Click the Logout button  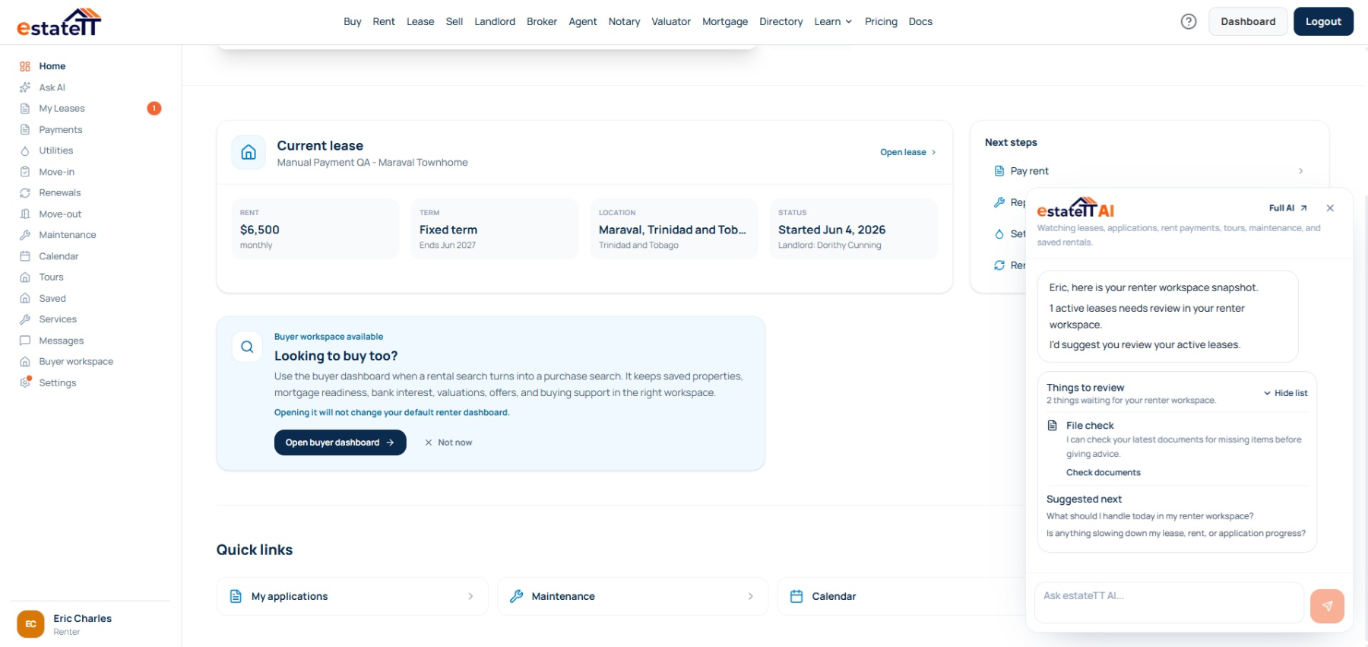point(1323,21)
